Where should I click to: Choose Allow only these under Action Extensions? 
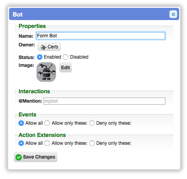(47, 143)
